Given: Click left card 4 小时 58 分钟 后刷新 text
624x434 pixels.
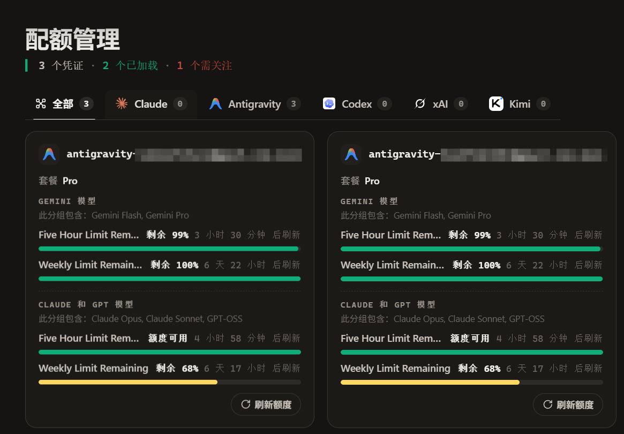Looking at the screenshot, I should click(247, 339).
